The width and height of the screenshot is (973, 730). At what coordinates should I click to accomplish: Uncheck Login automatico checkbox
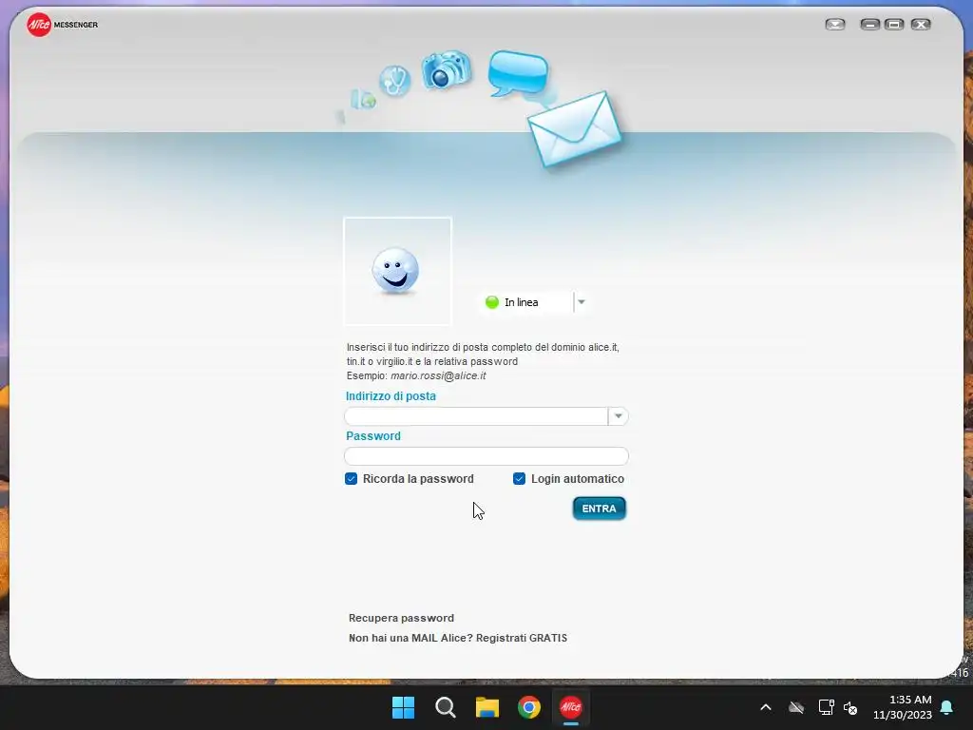click(x=520, y=479)
